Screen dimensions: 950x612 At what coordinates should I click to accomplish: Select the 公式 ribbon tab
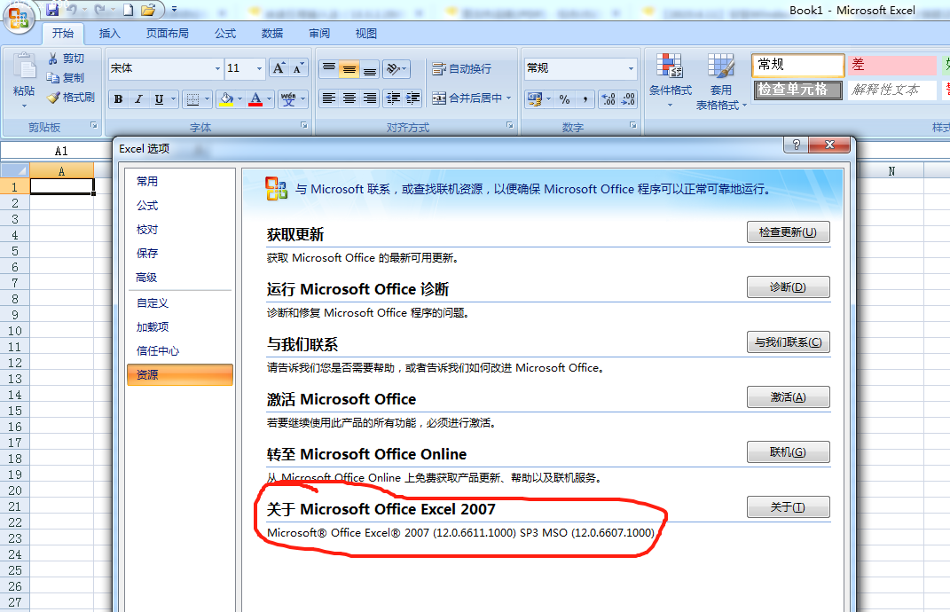pos(224,34)
